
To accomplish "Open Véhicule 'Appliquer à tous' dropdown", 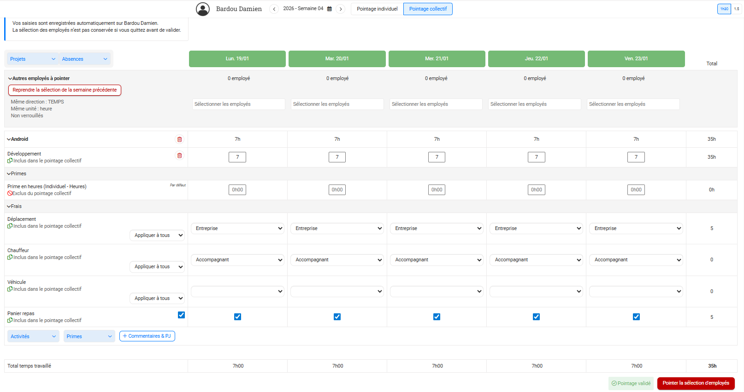I will click(157, 299).
